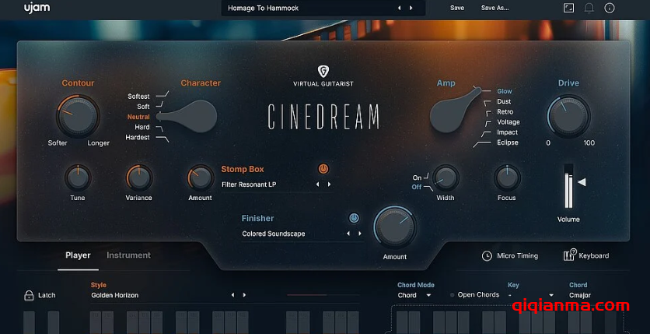Image resolution: width=650 pixels, height=334 pixels.
Task: Set Character to Hardest
Action: (138, 137)
